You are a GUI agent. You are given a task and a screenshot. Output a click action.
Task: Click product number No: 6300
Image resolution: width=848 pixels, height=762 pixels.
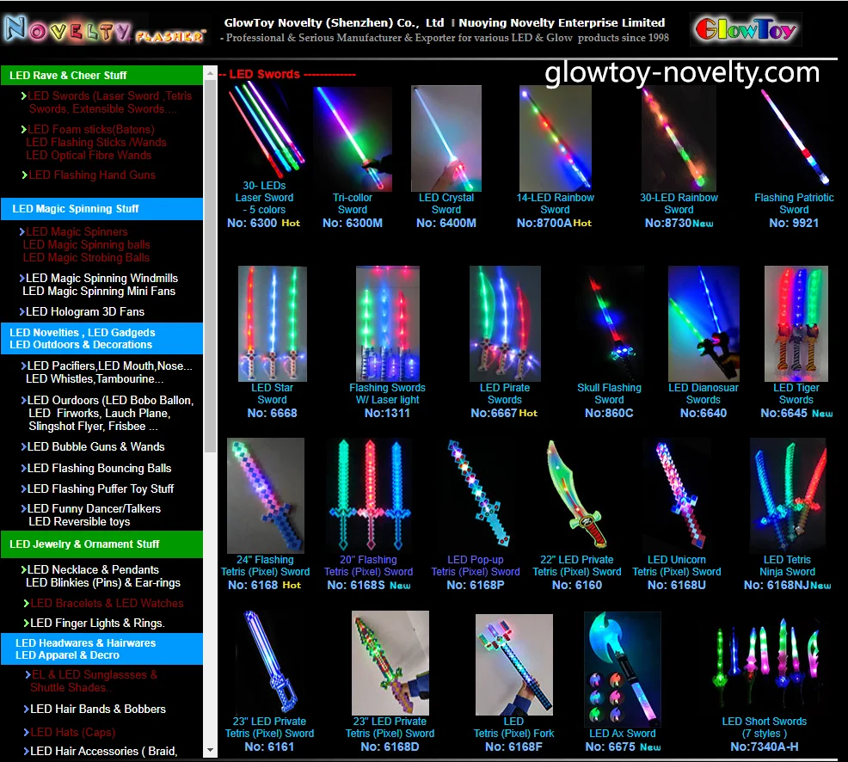pyautogui.click(x=252, y=223)
